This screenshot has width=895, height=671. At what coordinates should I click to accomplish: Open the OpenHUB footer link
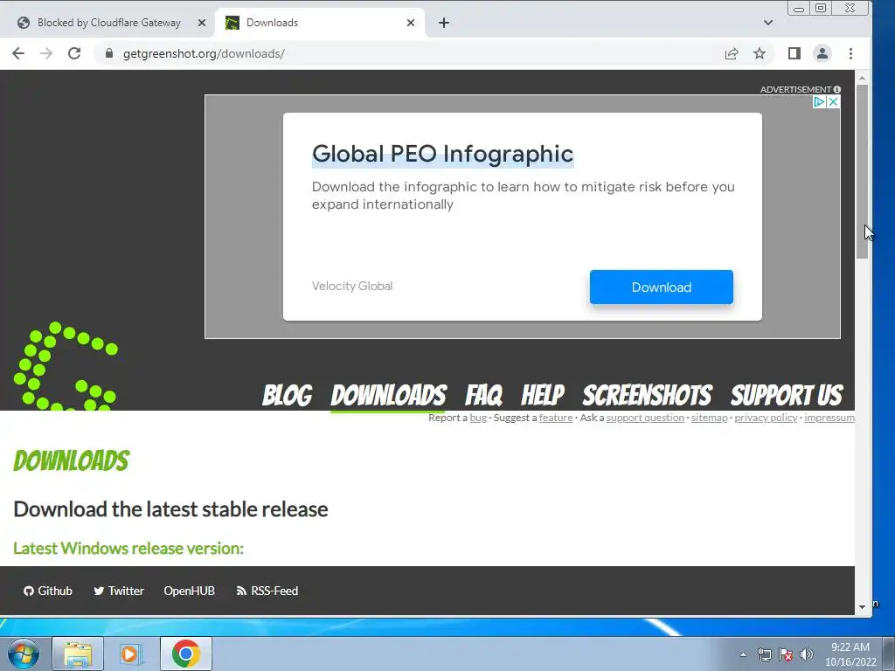click(189, 591)
